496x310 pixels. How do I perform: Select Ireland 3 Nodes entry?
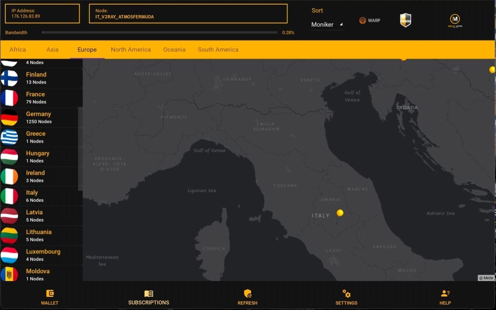pos(41,176)
